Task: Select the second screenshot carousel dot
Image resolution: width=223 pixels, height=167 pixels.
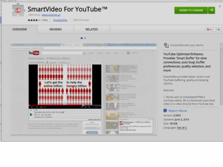Action: 85,38
